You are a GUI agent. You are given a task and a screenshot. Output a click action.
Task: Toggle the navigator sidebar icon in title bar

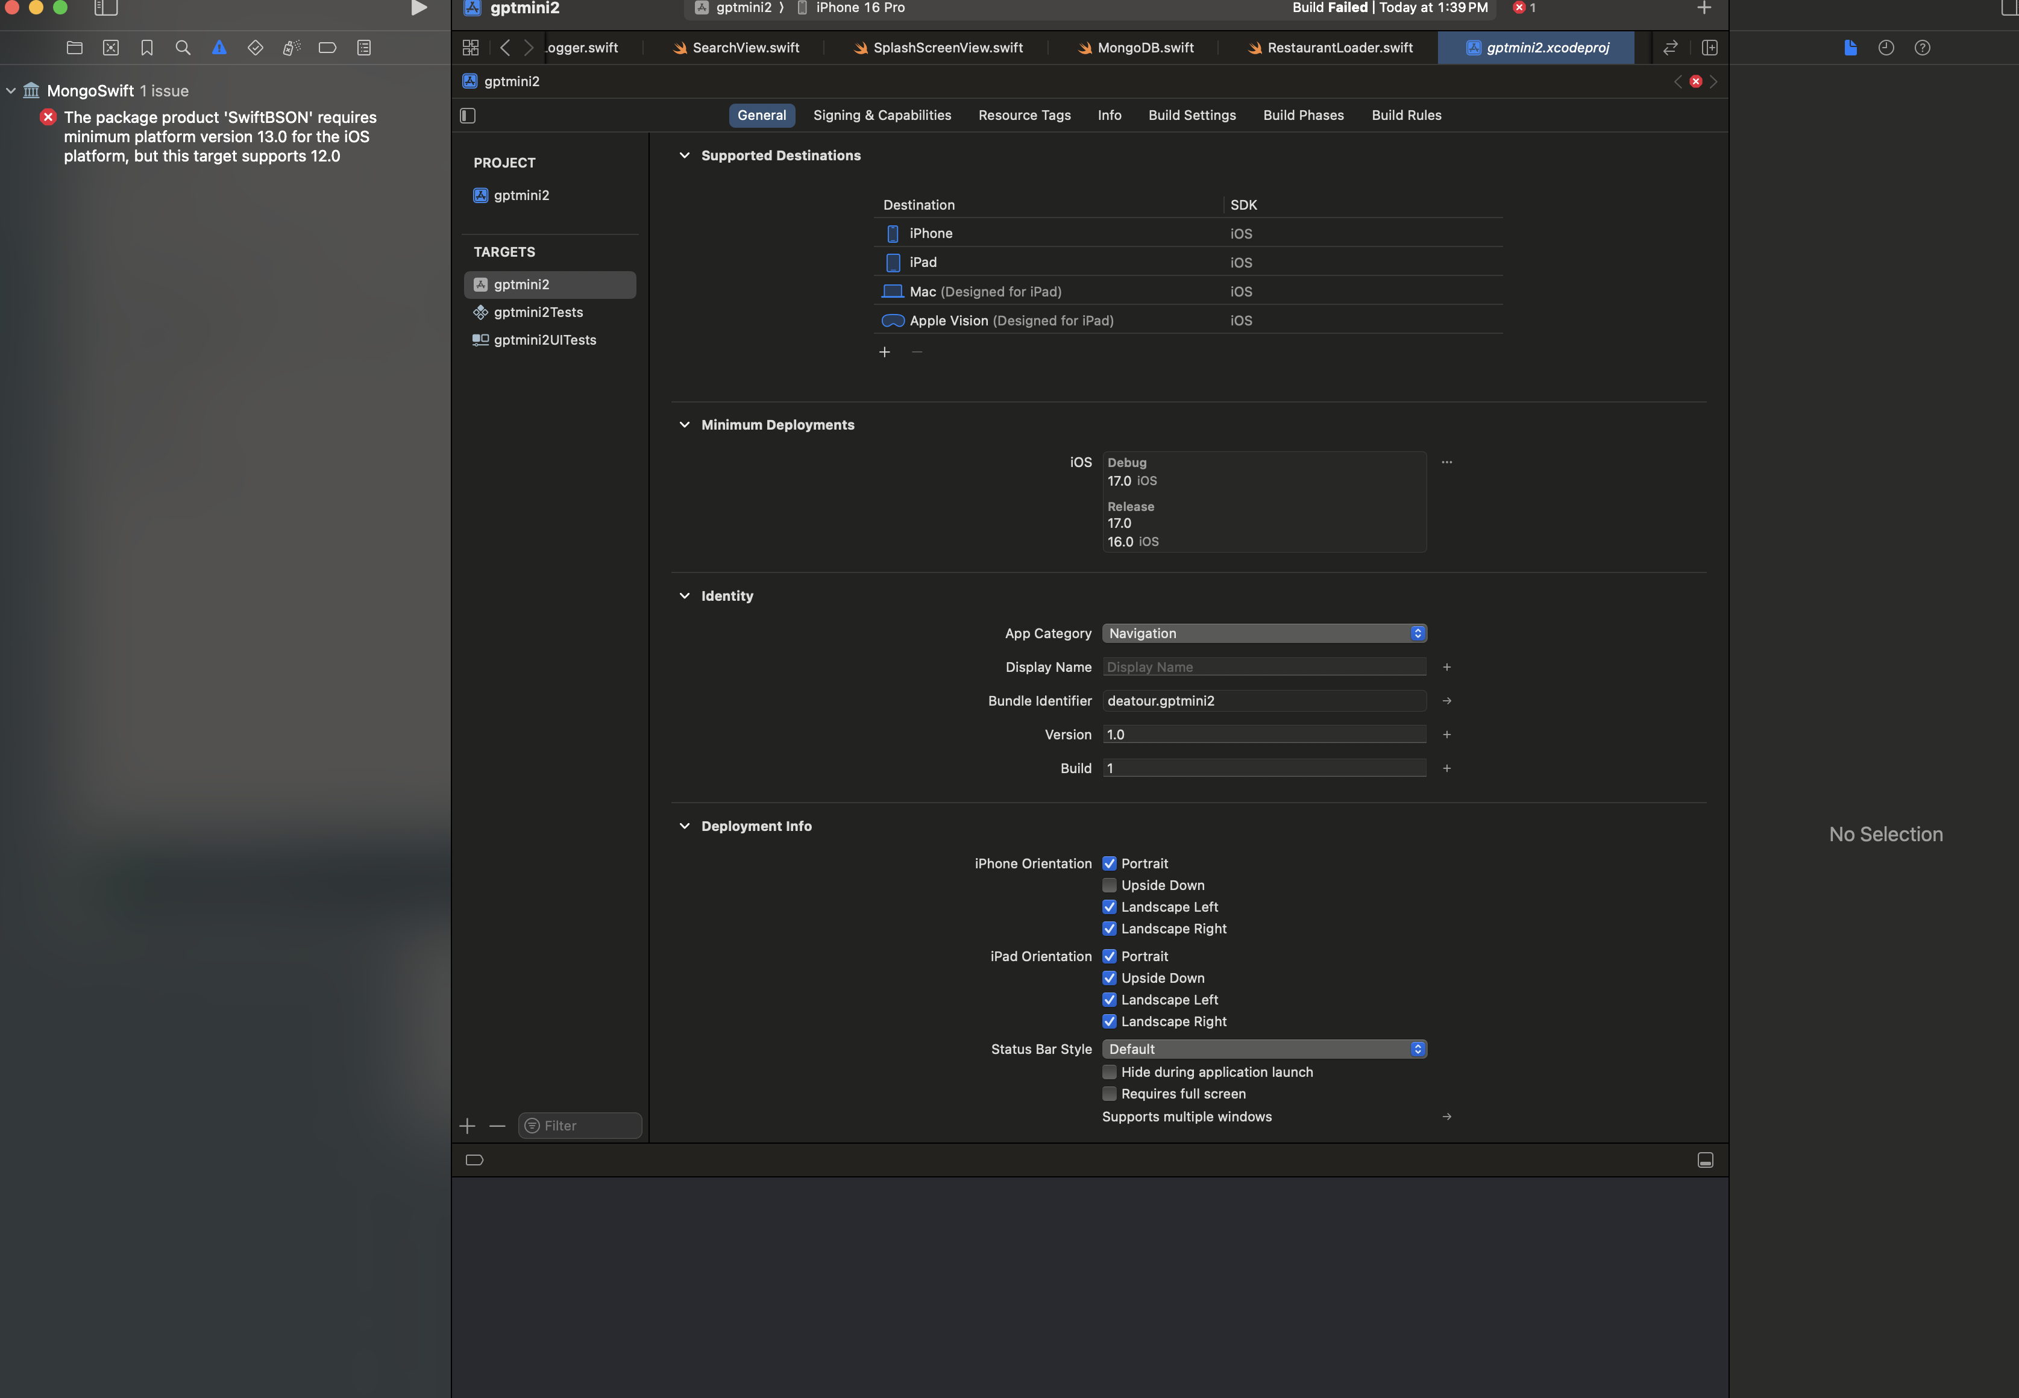tap(106, 8)
